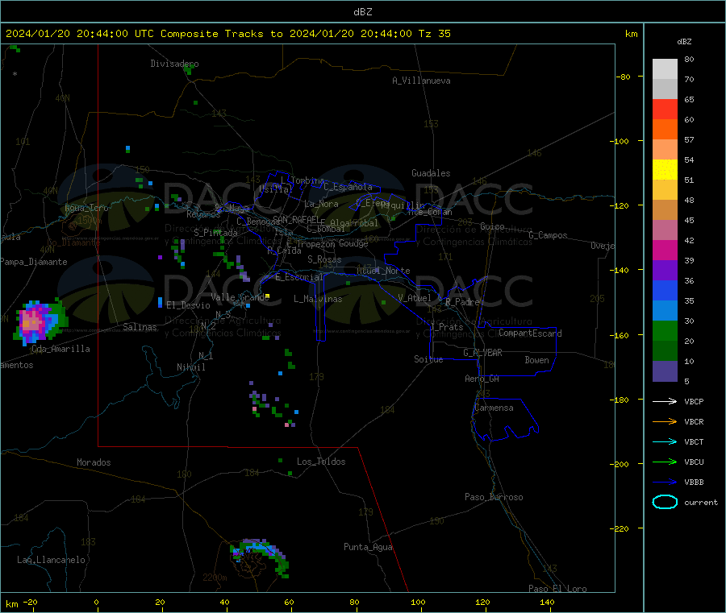
Task: Click the 'Agua_Toro' map label
Action: tap(86, 208)
